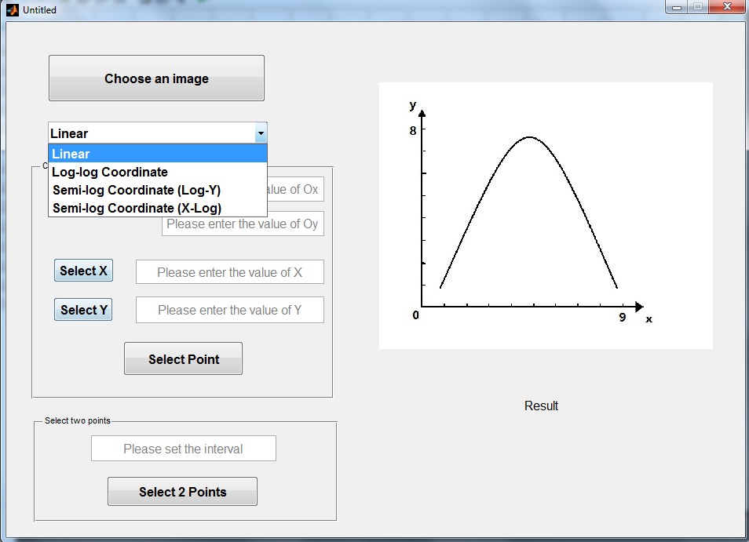Image resolution: width=749 pixels, height=542 pixels.
Task: Minimize the Untitled window
Action: pos(677,7)
